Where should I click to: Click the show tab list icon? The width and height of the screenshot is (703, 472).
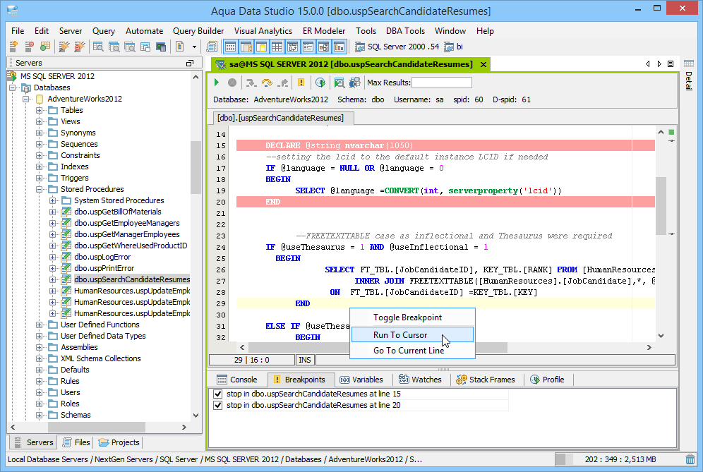point(671,64)
